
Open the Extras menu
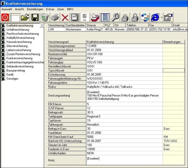pos(50,9)
